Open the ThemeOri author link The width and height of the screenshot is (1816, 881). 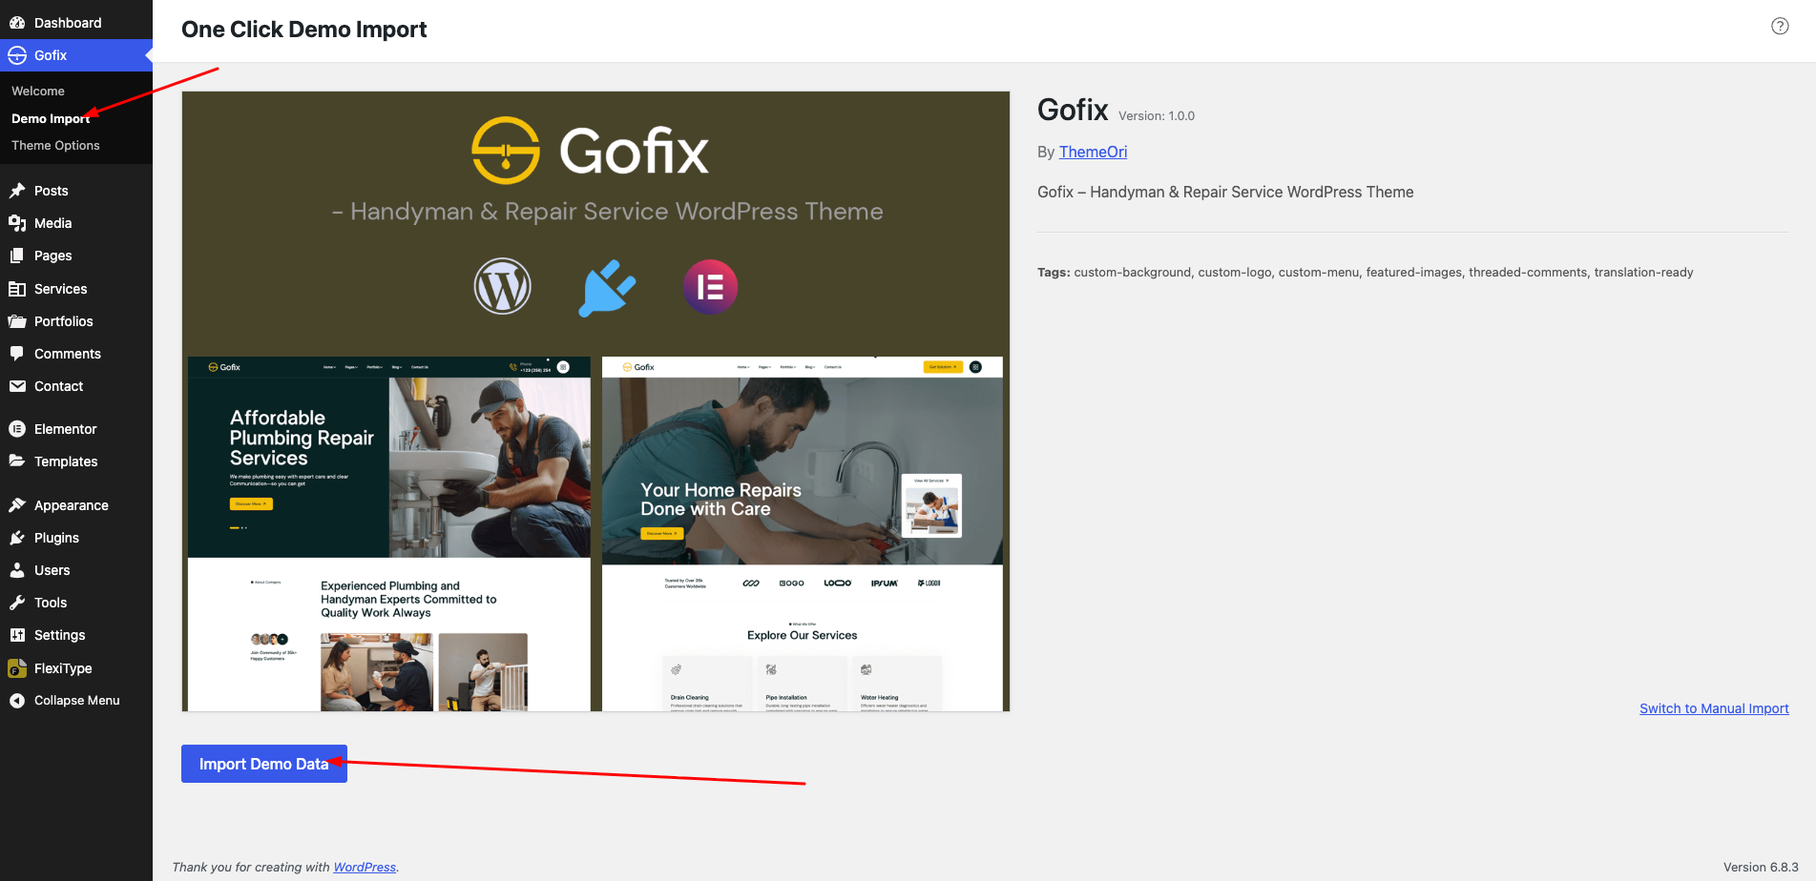click(x=1093, y=153)
